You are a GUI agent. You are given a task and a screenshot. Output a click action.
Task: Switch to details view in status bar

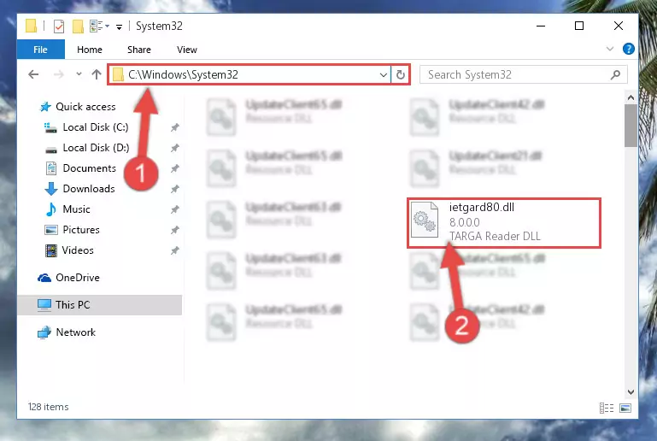(607, 408)
